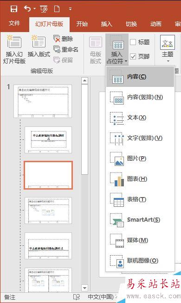Click 保留 preserve master button
The height and width of the screenshot is (303, 181).
click(x=63, y=60)
